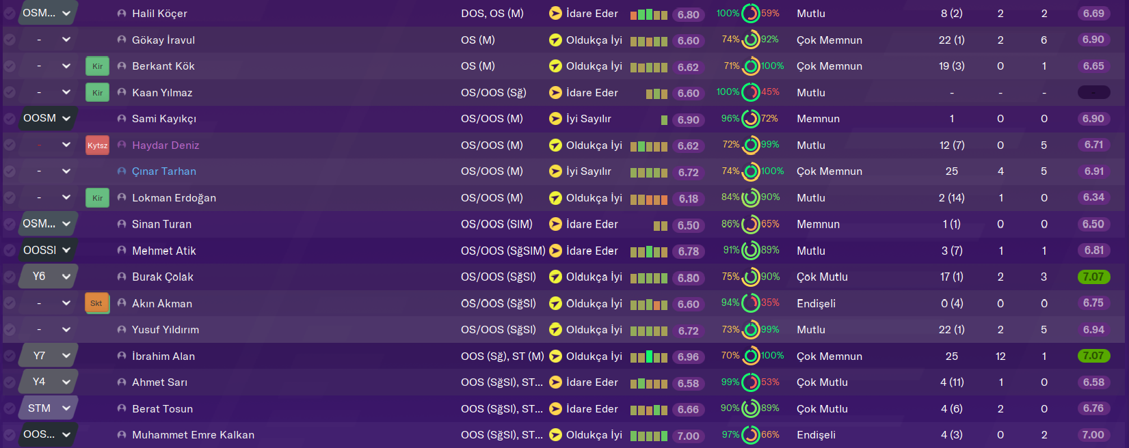Click the form bars in Lokman Erdoğan's row
The image size is (1129, 448).
click(x=648, y=199)
